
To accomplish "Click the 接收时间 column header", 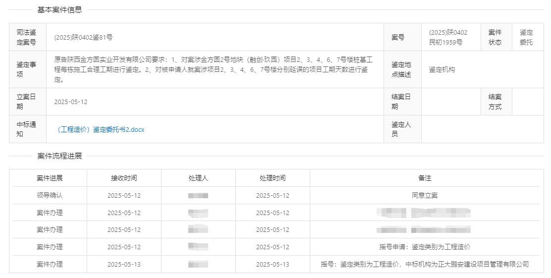I will click(x=124, y=178).
